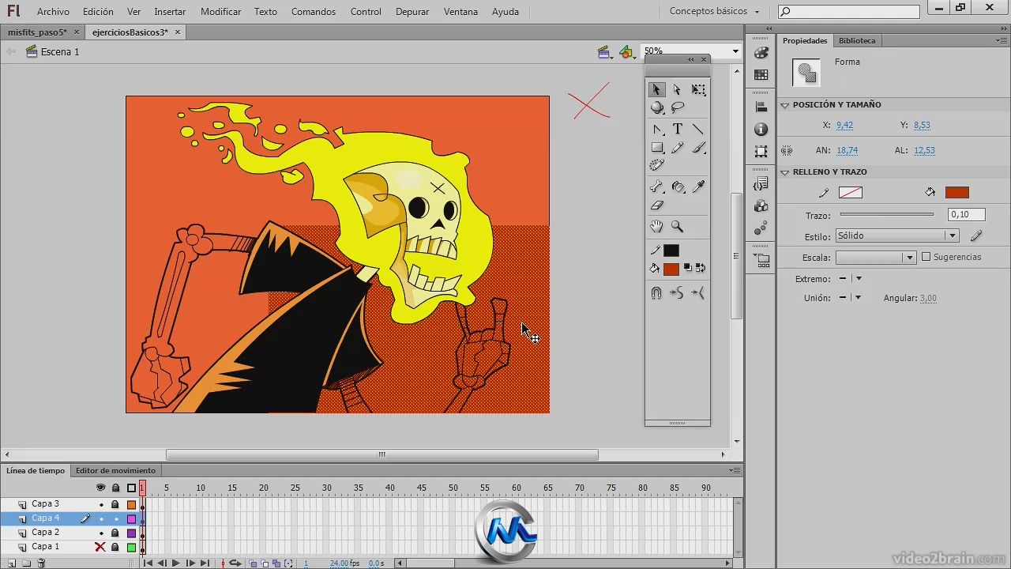This screenshot has width=1011, height=569.
Task: Open the Estilo Sólido dropdown
Action: [x=897, y=236]
